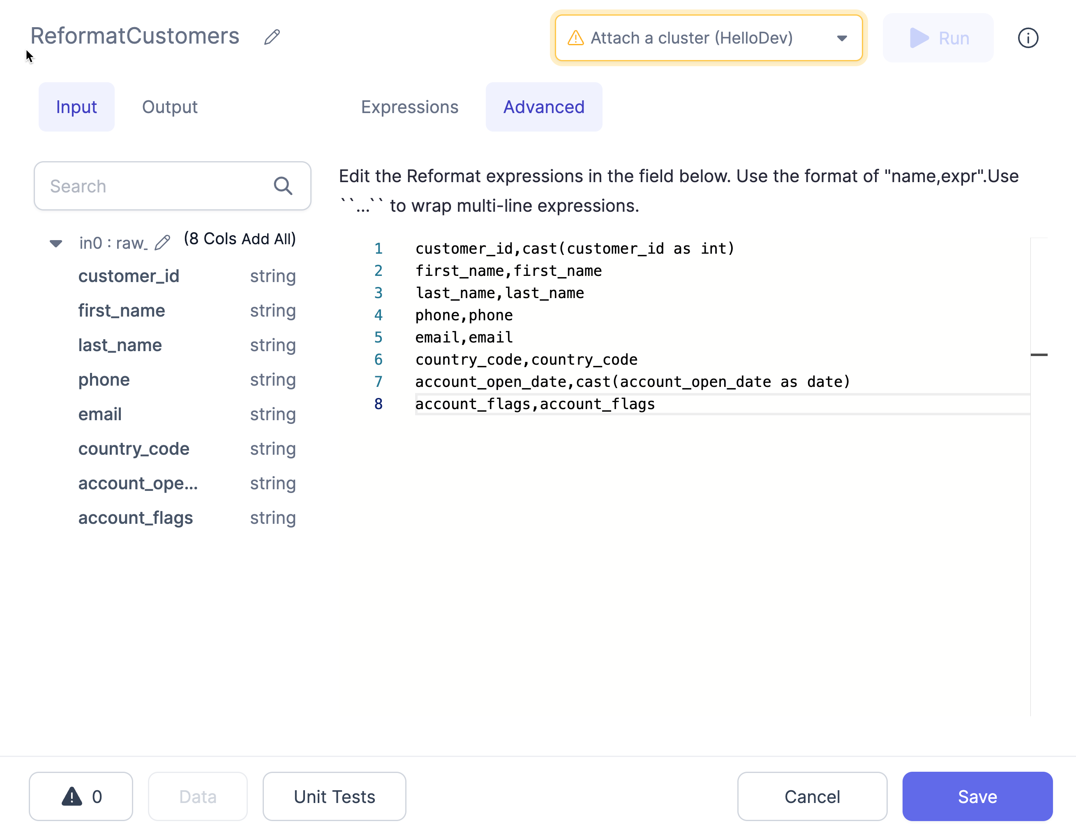Image resolution: width=1076 pixels, height=833 pixels.
Task: Click the cluster dropdown caret arrow
Action: [x=842, y=38]
